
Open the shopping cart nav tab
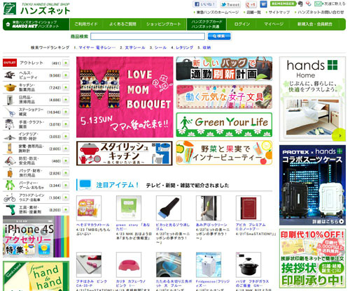point(164,24)
